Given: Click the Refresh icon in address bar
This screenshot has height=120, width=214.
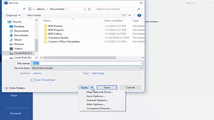Looking at the screenshot, I should pyautogui.click(x=89, y=9).
